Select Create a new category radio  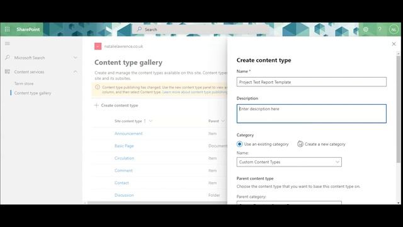[300, 144]
